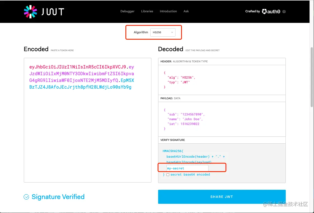This screenshot has width=314, height=213.
Task: Click the Signature Verified link
Action: pyautogui.click(x=58, y=197)
